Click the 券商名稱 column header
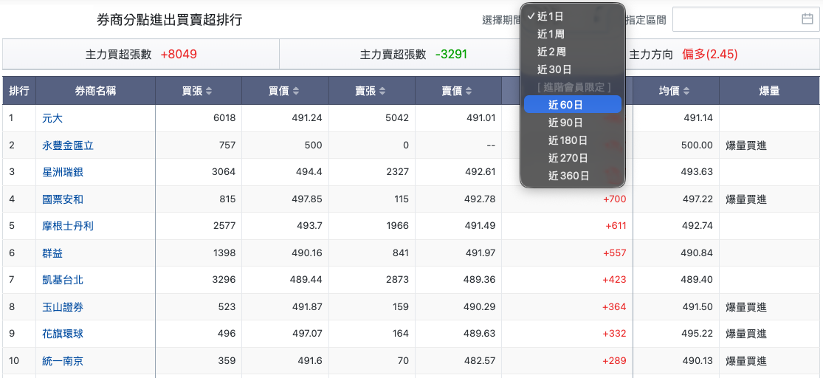Viewport: 823px width, 378px height. [95, 91]
